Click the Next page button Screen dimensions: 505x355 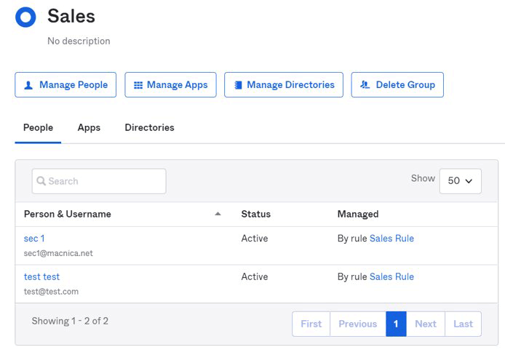pos(426,324)
